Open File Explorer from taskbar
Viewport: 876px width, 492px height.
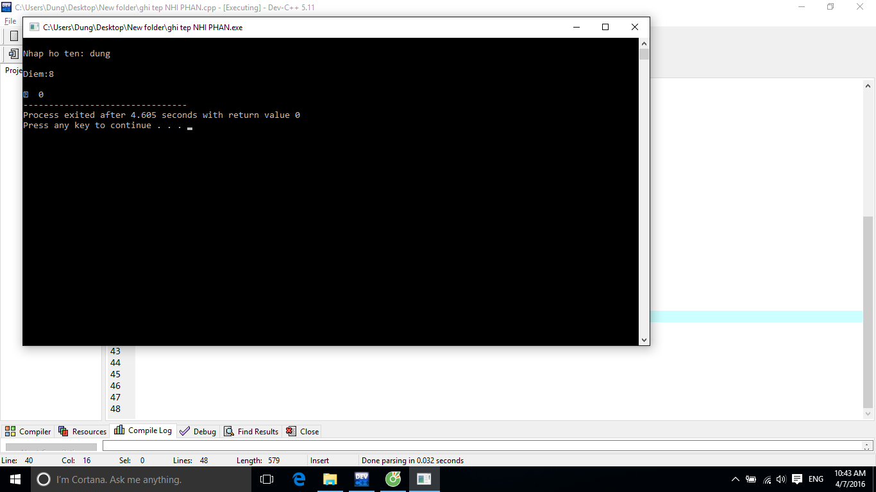click(330, 479)
